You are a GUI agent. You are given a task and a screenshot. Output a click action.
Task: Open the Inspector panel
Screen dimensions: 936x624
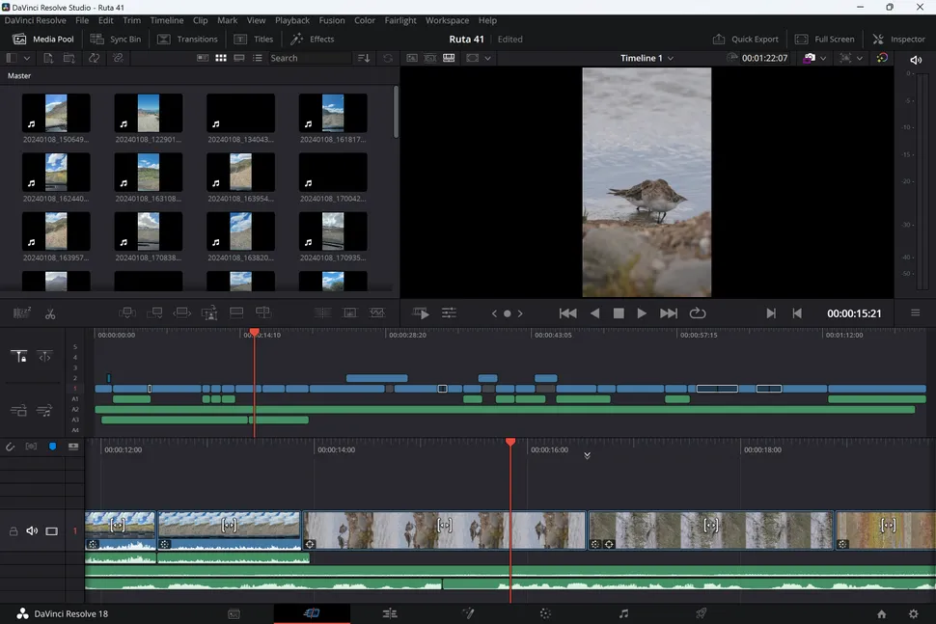898,40
